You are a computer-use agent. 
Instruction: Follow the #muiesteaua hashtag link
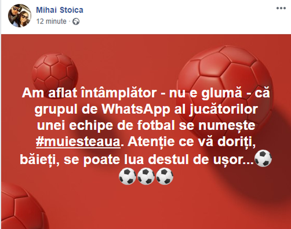coord(78,142)
